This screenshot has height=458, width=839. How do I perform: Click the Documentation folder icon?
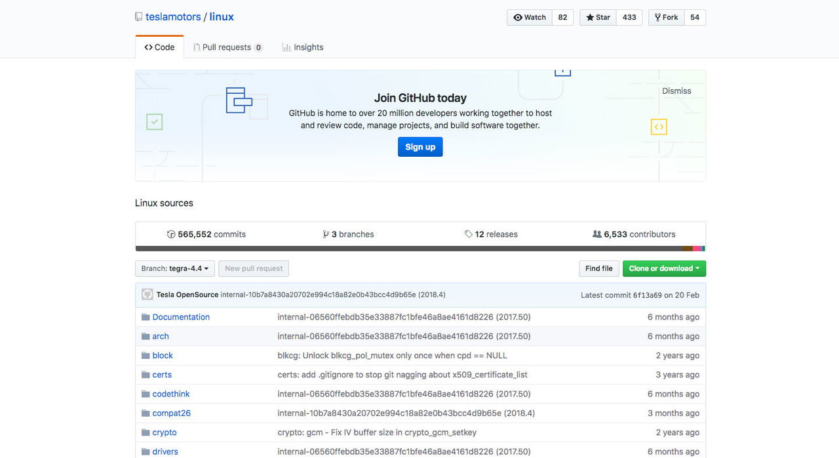[x=146, y=317]
